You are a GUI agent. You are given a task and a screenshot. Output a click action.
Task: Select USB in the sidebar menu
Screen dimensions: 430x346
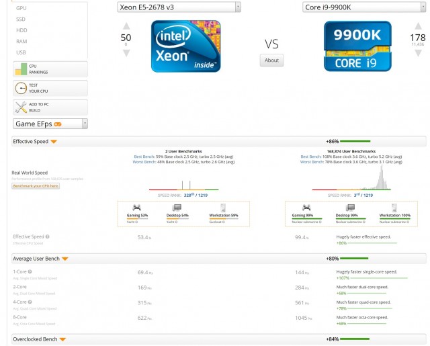tap(21, 52)
